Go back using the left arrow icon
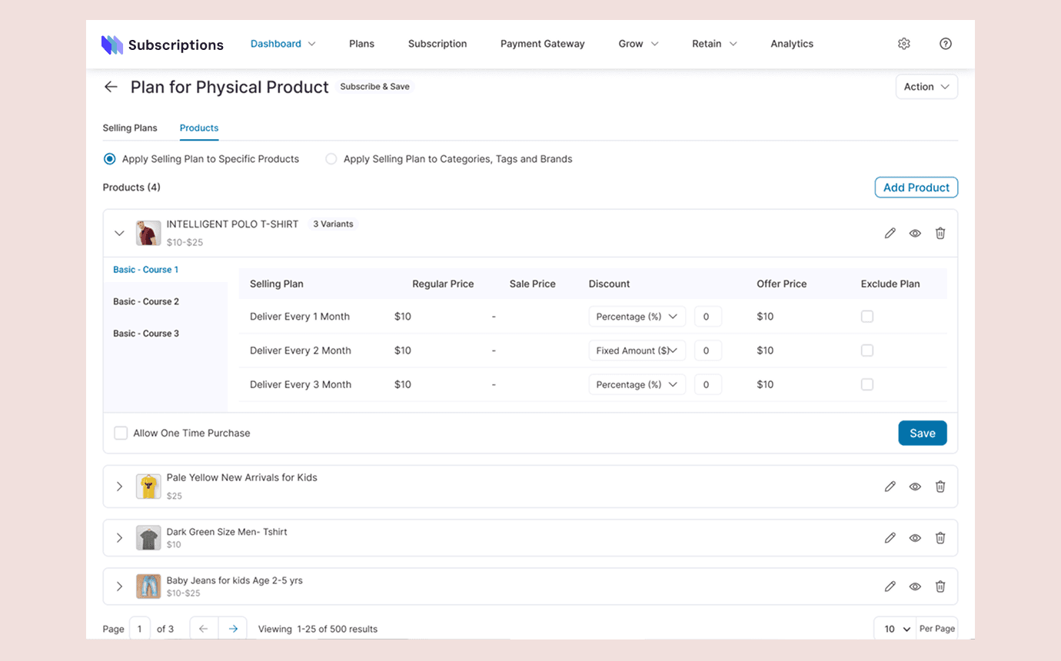The height and width of the screenshot is (661, 1061). pos(111,87)
